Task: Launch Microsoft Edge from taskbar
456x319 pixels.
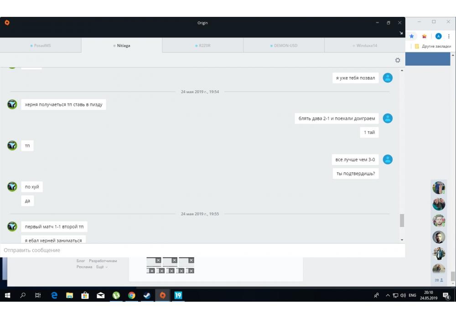Action: click(x=54, y=295)
